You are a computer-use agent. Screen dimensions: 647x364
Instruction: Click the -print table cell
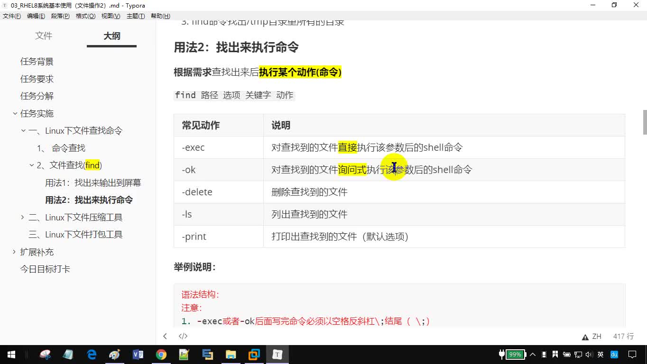[x=219, y=237]
